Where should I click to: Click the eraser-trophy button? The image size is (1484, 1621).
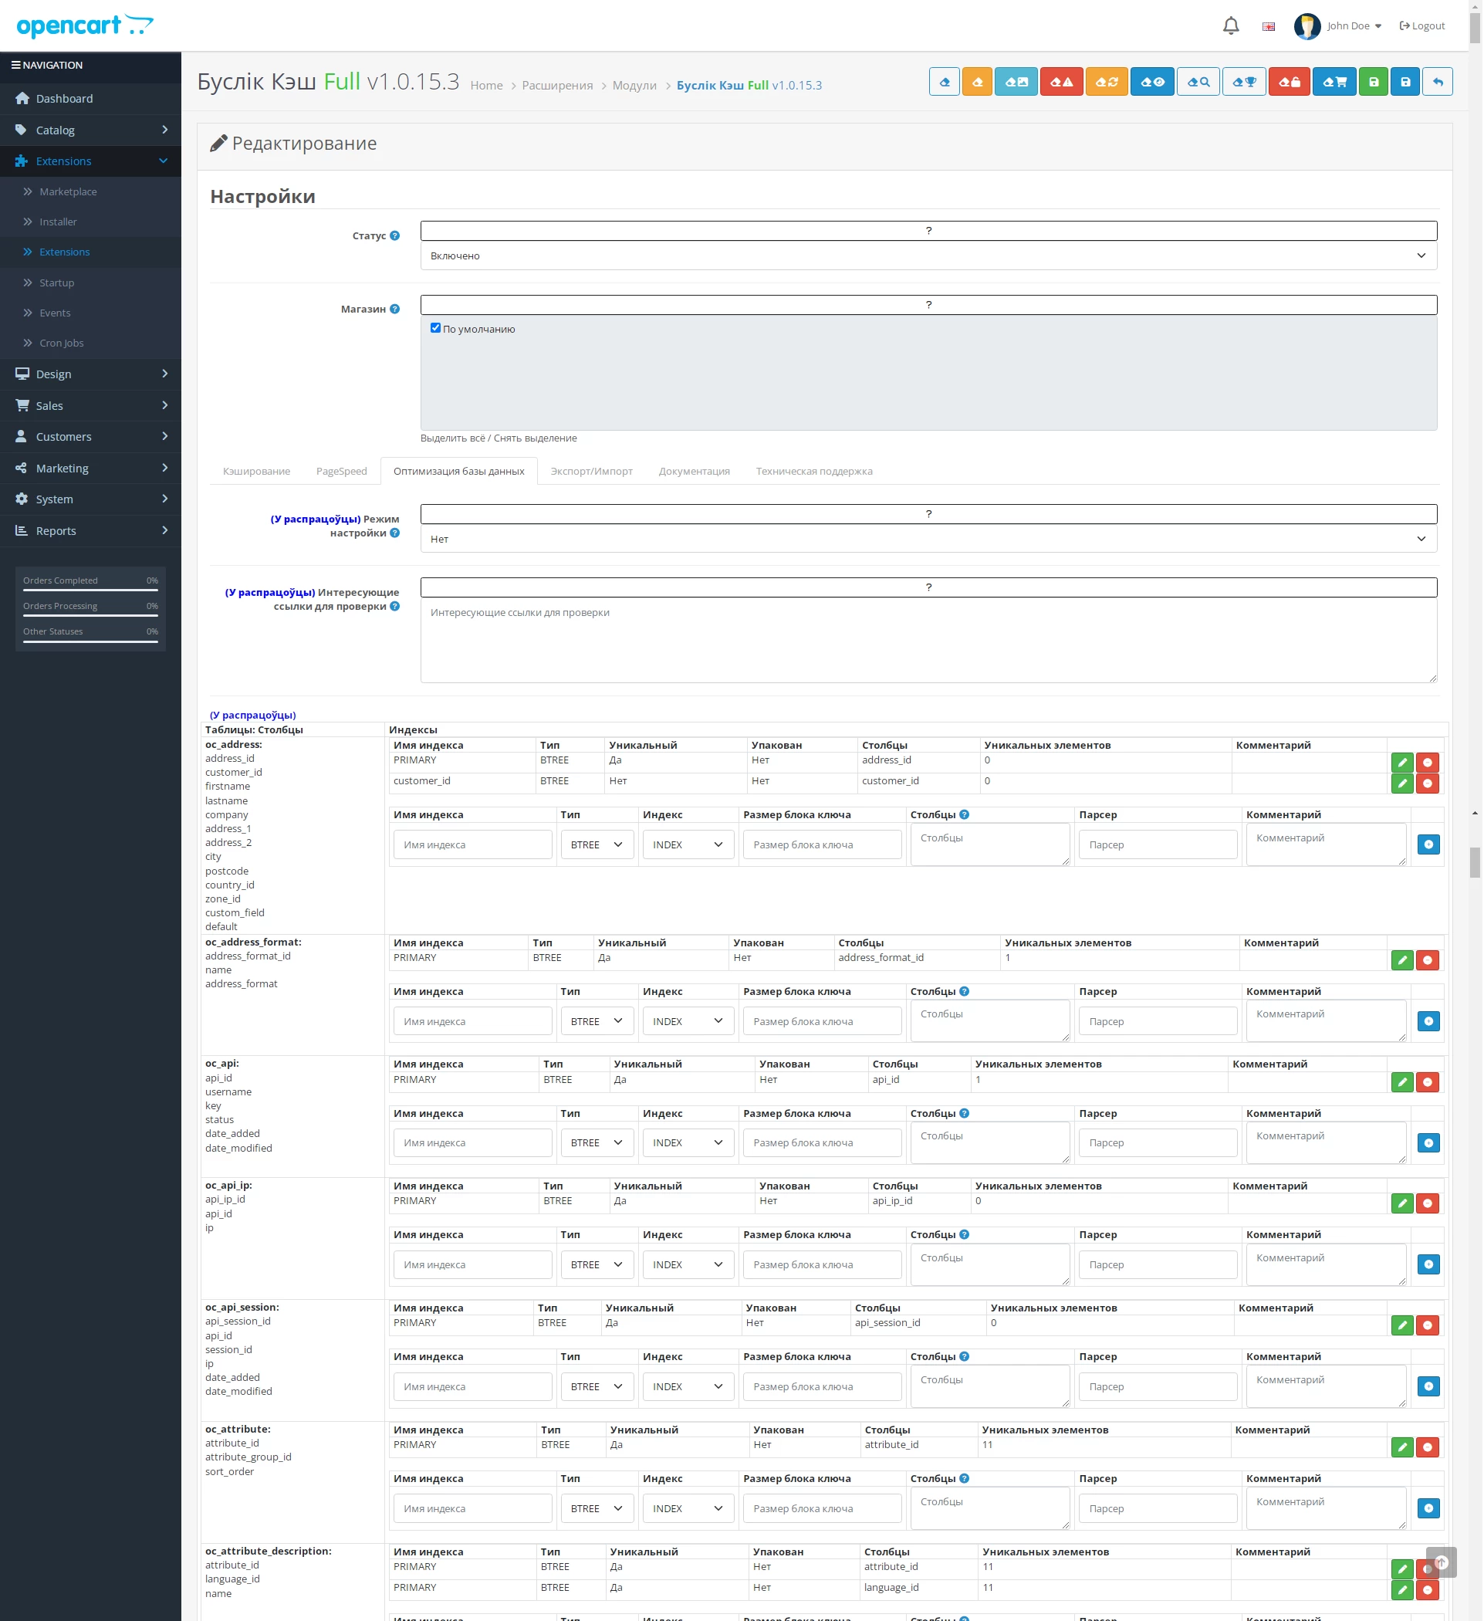1246,82
